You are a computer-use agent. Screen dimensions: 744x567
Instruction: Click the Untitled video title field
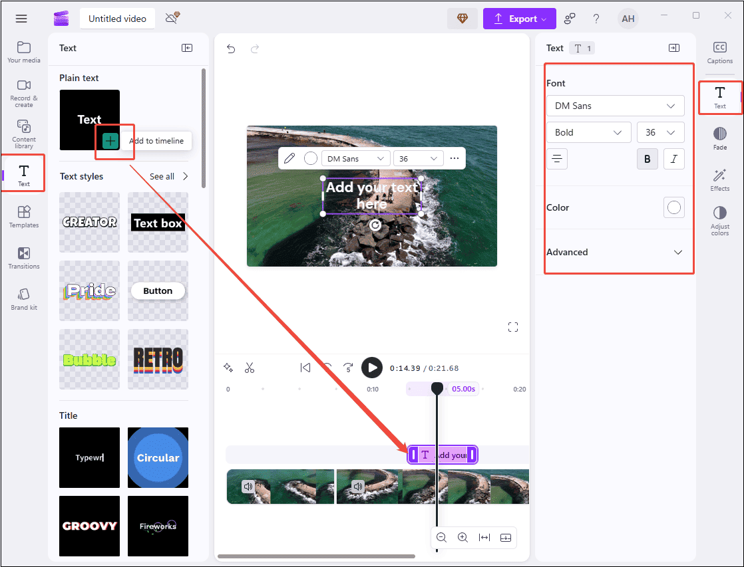click(117, 19)
